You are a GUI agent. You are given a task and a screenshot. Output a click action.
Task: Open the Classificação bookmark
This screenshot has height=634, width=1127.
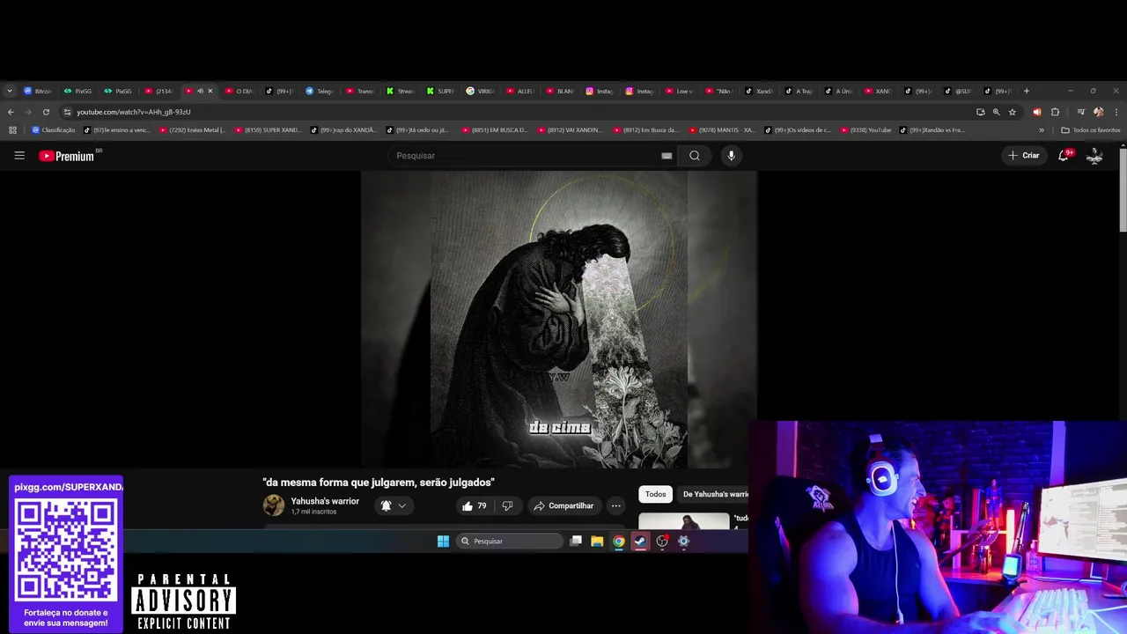coord(54,130)
